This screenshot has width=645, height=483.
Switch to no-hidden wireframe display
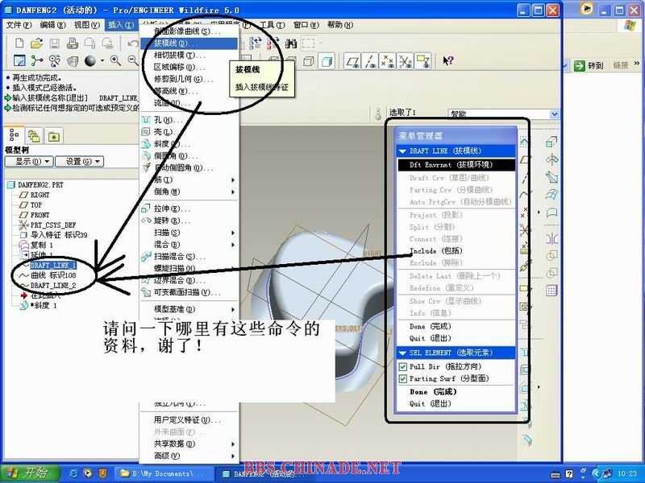click(x=309, y=61)
